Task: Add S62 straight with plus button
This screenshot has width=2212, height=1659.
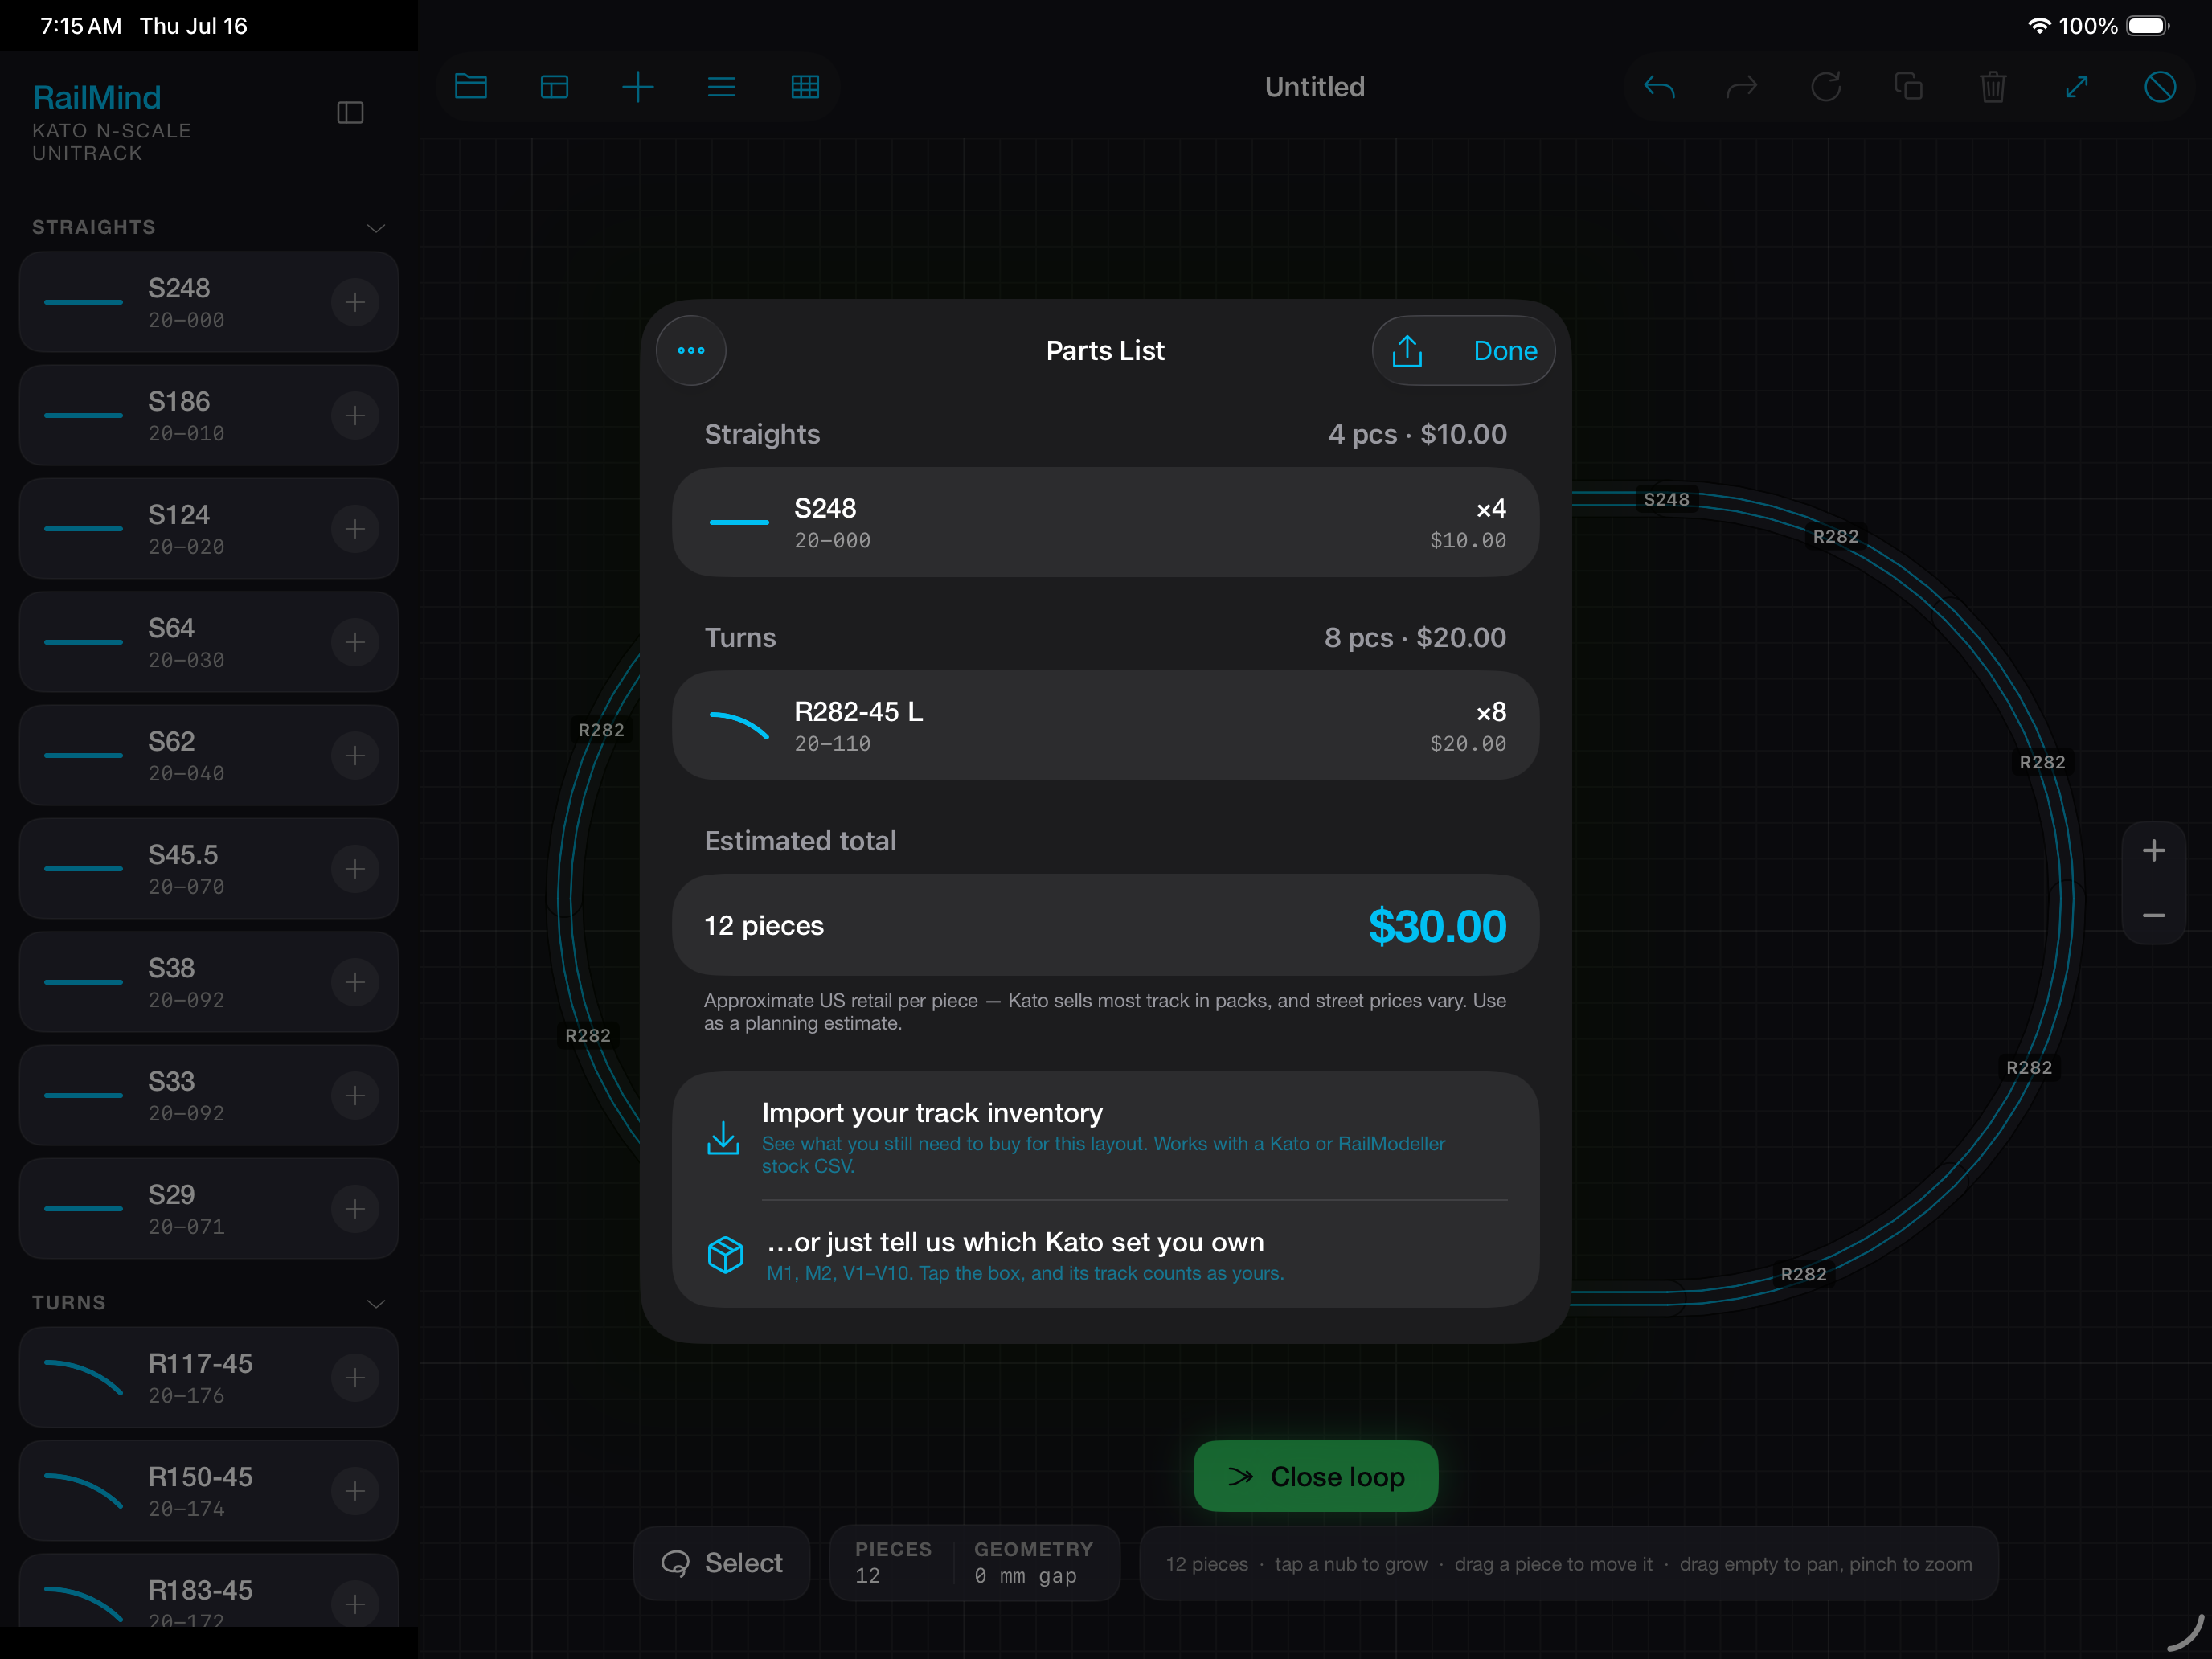Action: (x=355, y=755)
